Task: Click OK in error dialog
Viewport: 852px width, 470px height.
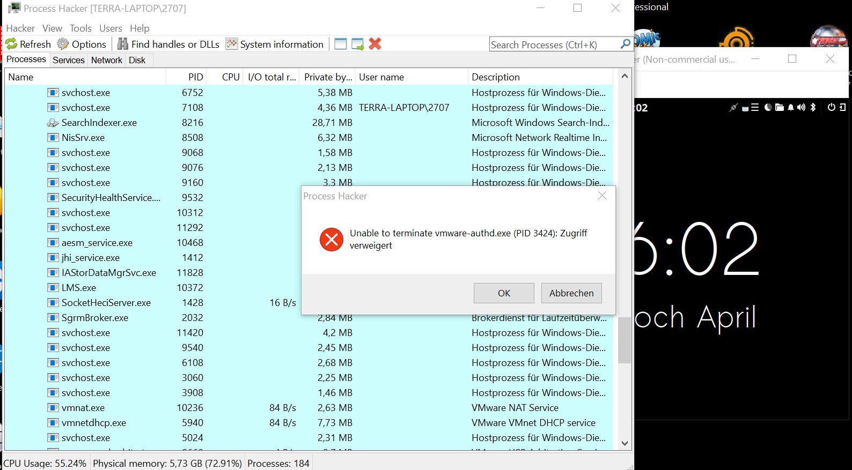Action: (x=504, y=293)
